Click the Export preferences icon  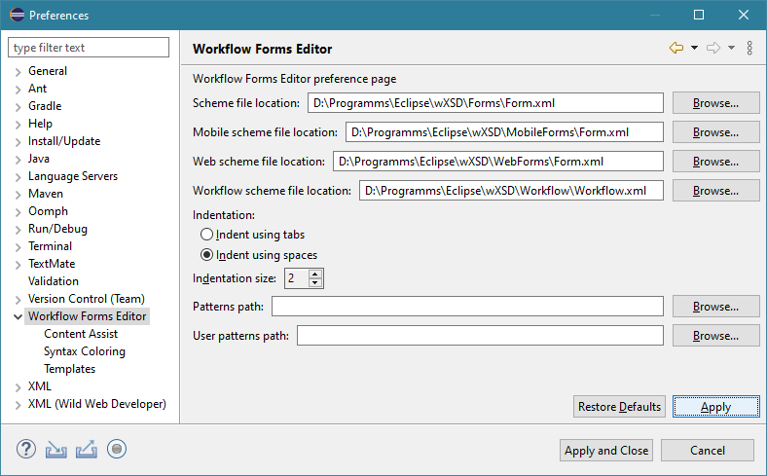[x=87, y=449]
